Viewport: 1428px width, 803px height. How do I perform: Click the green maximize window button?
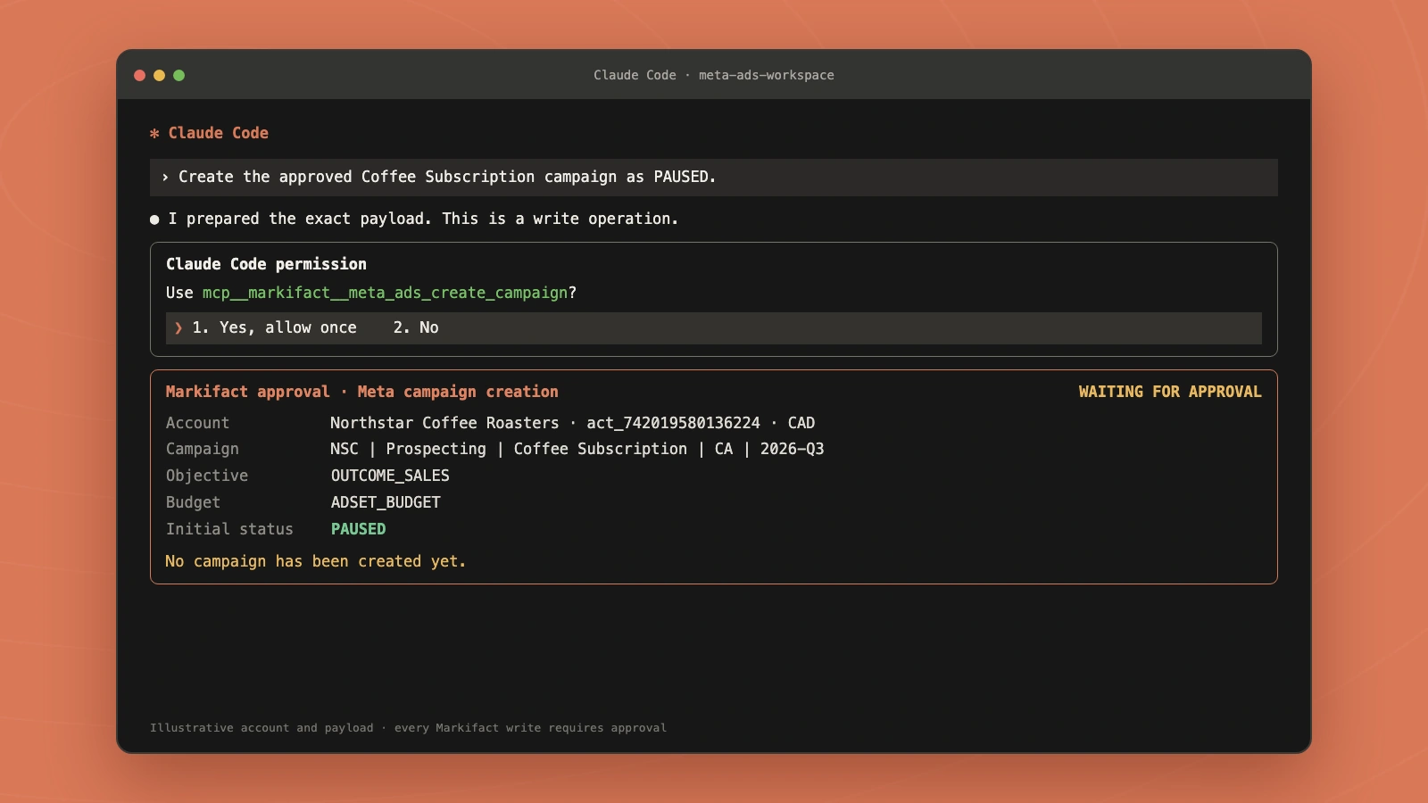click(178, 75)
